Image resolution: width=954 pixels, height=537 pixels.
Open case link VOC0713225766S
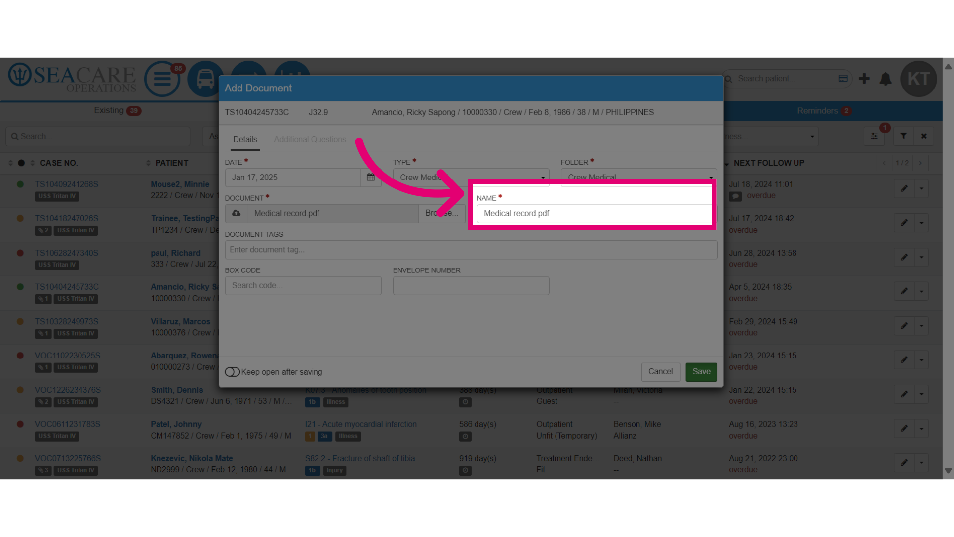68,458
